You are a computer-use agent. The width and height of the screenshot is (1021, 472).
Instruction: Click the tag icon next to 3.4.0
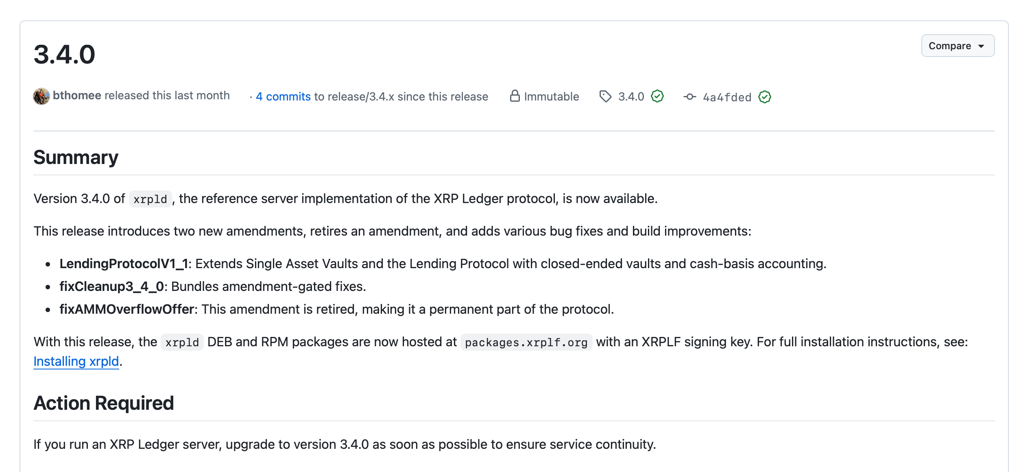[x=605, y=96]
